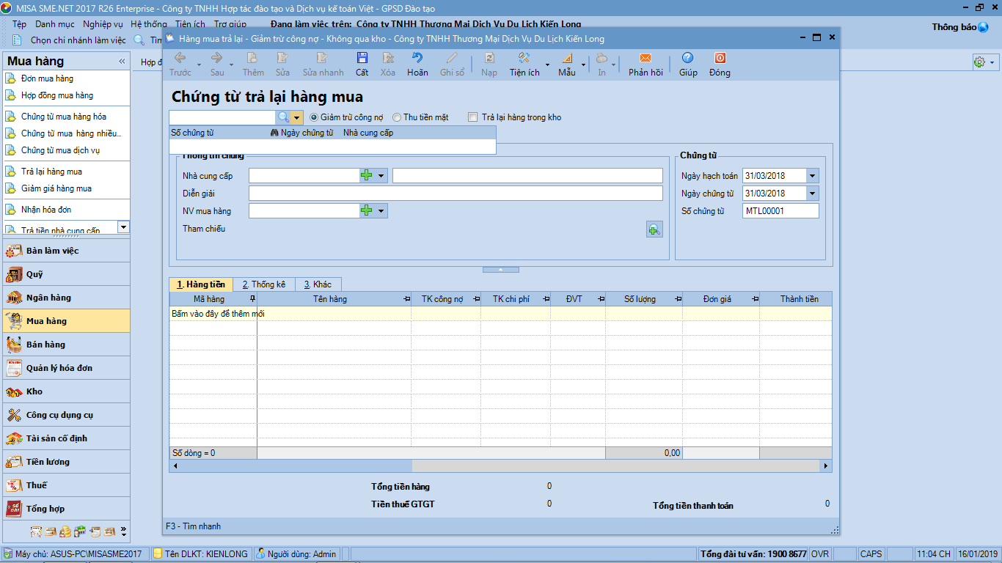Expand Tiện ích dropdown arrow

click(x=548, y=65)
